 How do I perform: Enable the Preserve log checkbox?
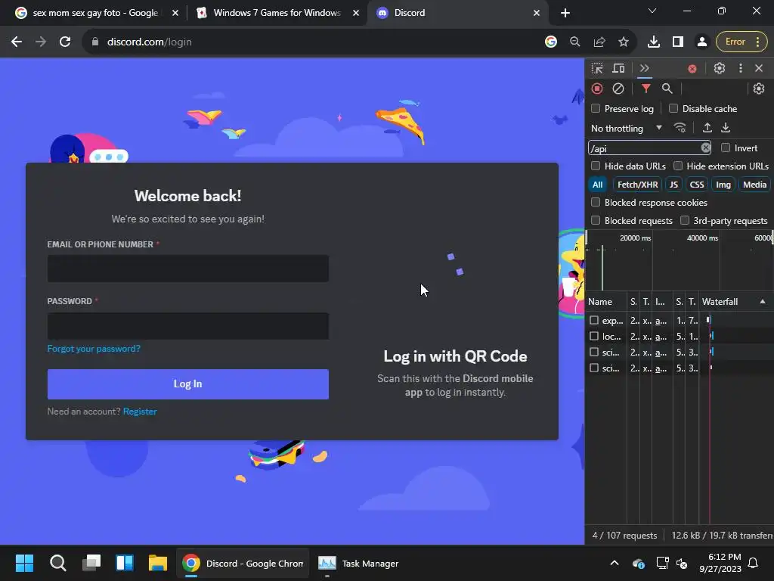[x=596, y=108]
